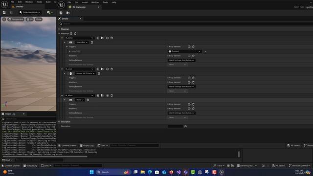Add a modifier element for Mouse XY 2D-Axis
Viewport: 313px width, 176px height.
pos(189,82)
